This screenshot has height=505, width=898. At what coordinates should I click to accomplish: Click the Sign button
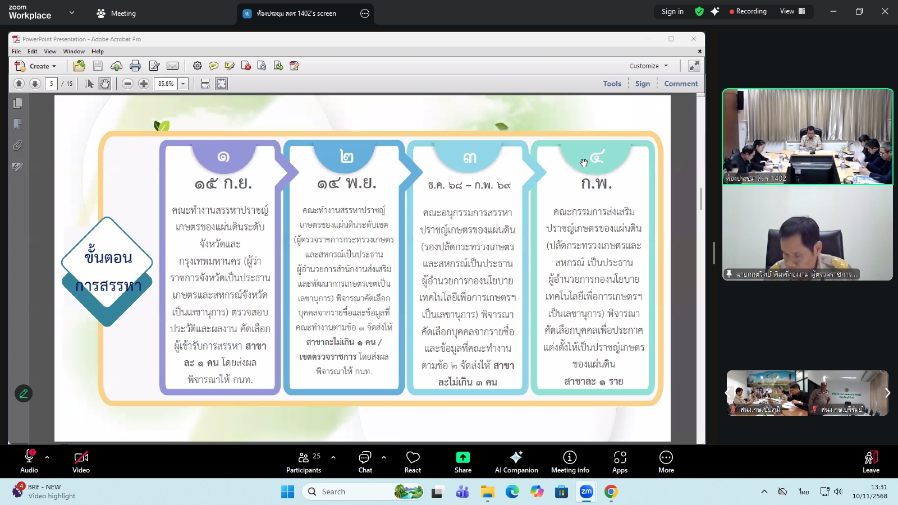point(643,84)
